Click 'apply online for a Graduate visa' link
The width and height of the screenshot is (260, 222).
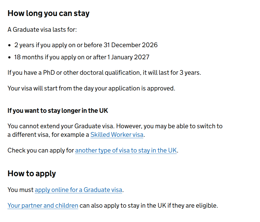78,190
